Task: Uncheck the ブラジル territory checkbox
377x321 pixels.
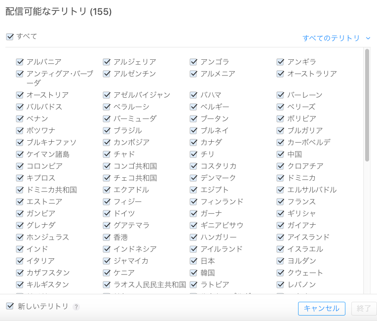Action: [107, 130]
